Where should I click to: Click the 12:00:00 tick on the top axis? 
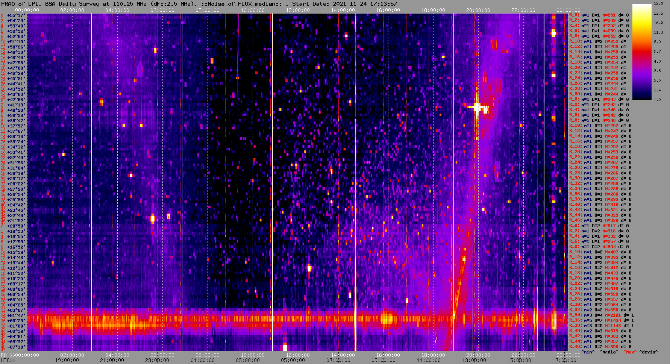pyautogui.click(x=298, y=10)
